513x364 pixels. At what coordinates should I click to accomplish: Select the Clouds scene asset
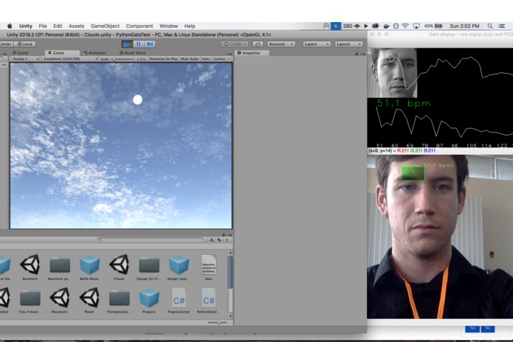[x=119, y=267]
